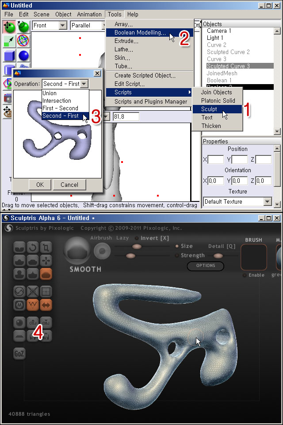Select the Scale object tool with arrow

point(9,41)
